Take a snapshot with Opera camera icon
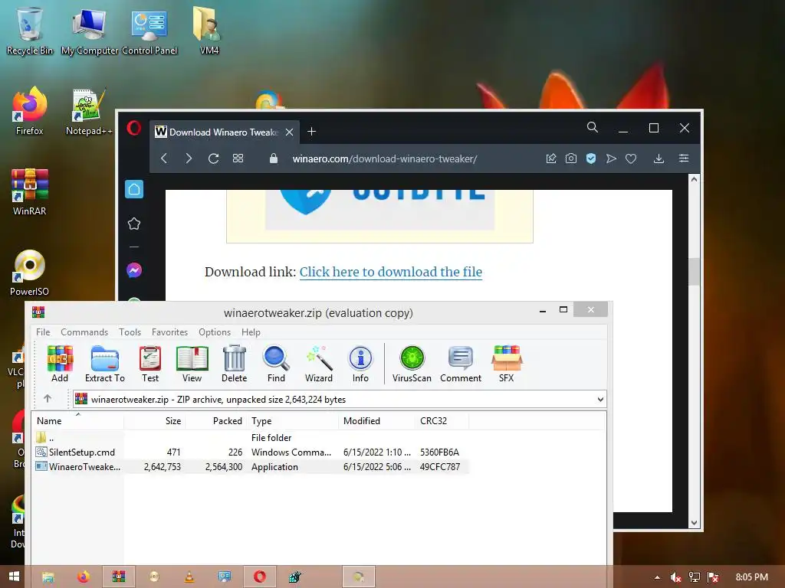This screenshot has width=785, height=588. pyautogui.click(x=570, y=158)
